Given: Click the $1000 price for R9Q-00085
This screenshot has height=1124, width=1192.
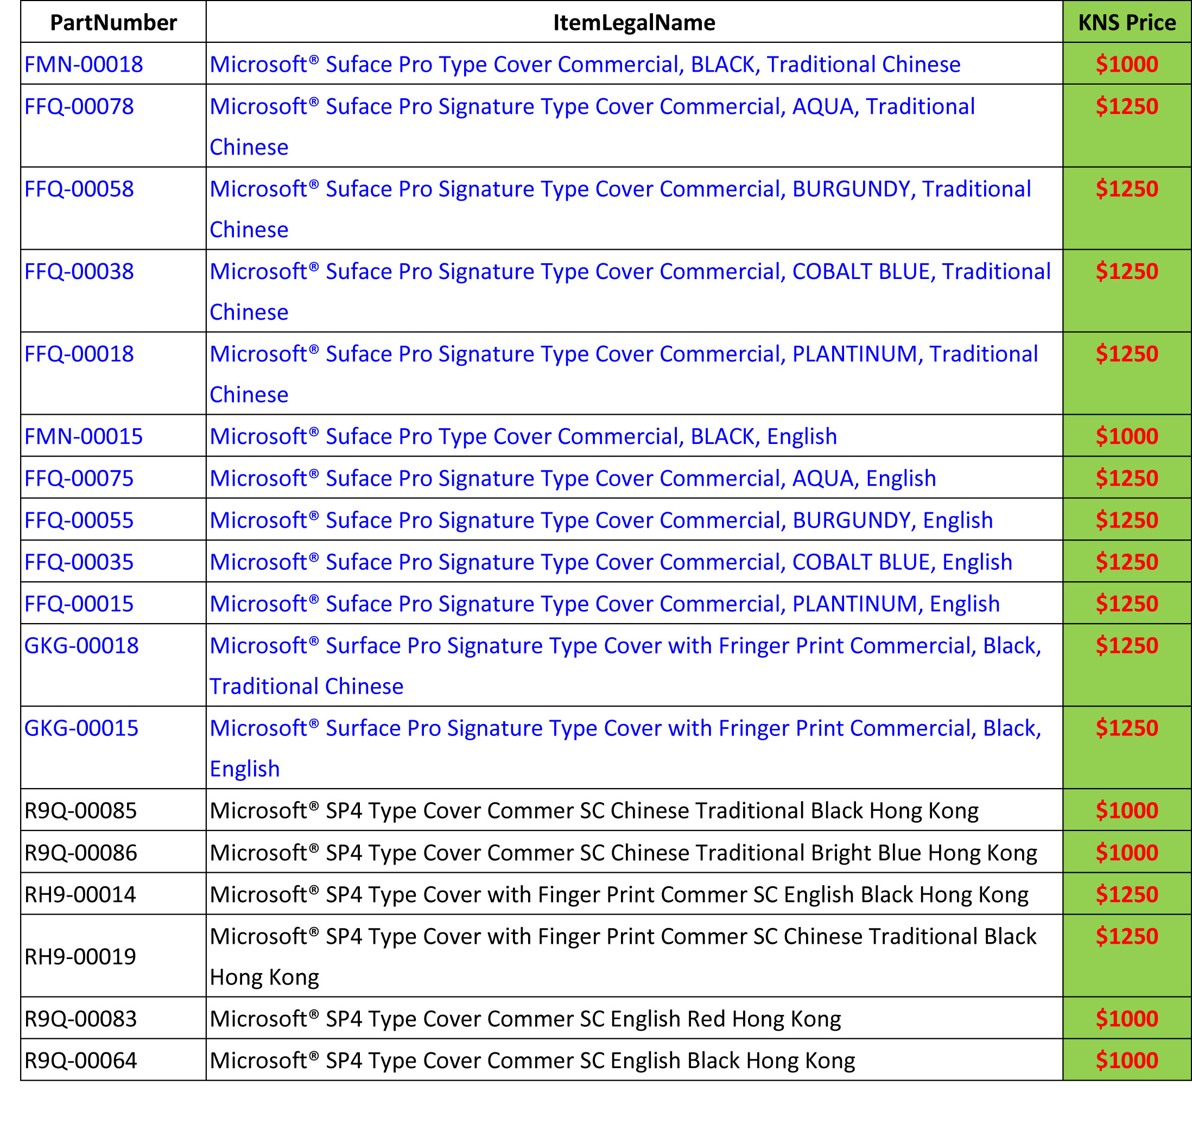Looking at the screenshot, I should pyautogui.click(x=1127, y=810).
